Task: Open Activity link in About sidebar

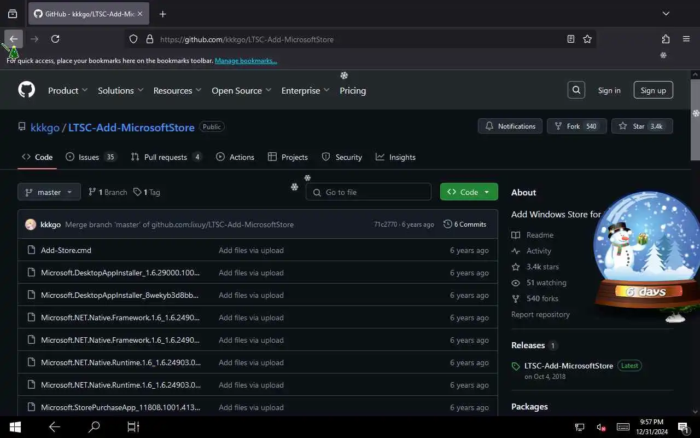Action: [x=532, y=251]
